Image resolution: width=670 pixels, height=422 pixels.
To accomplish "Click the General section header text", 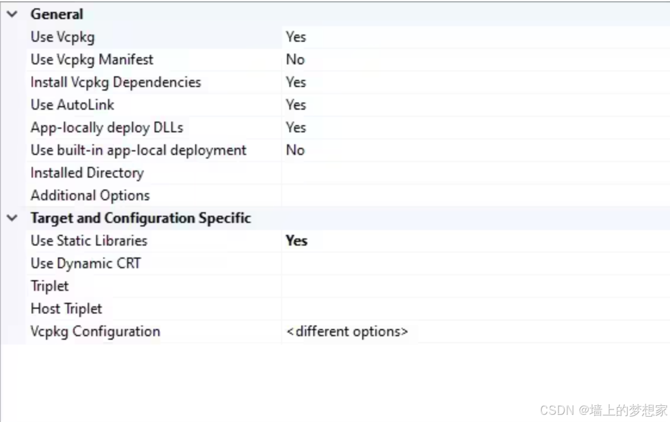I will coord(57,14).
